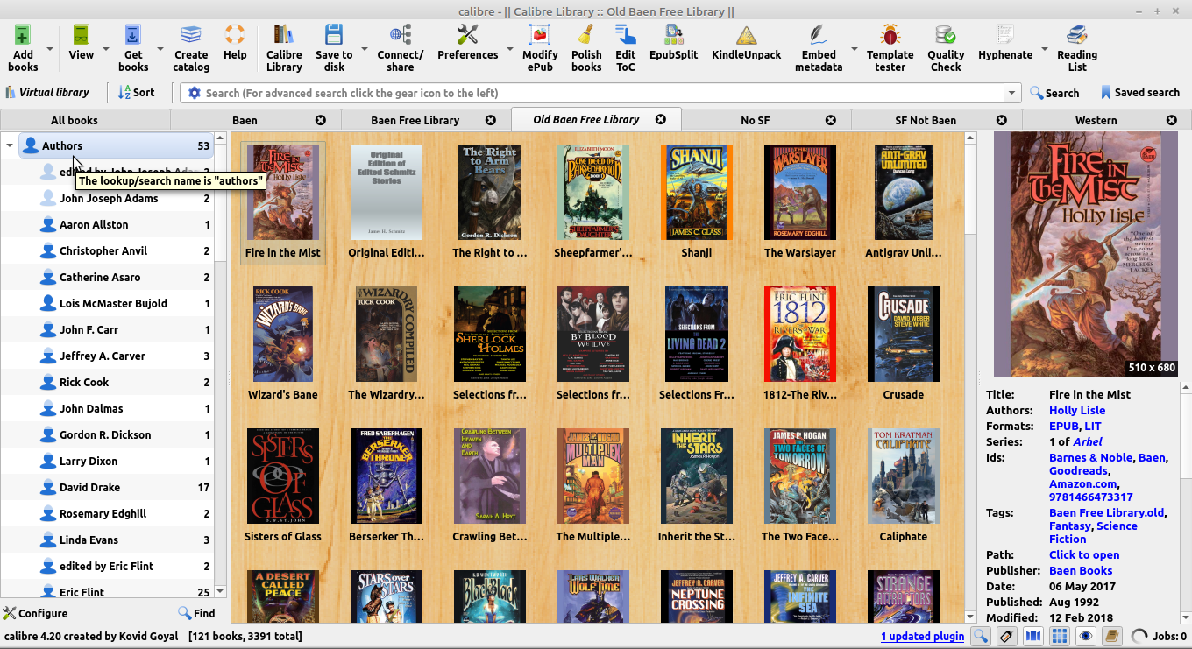Toggle the Quickview eye button

[x=1086, y=637]
